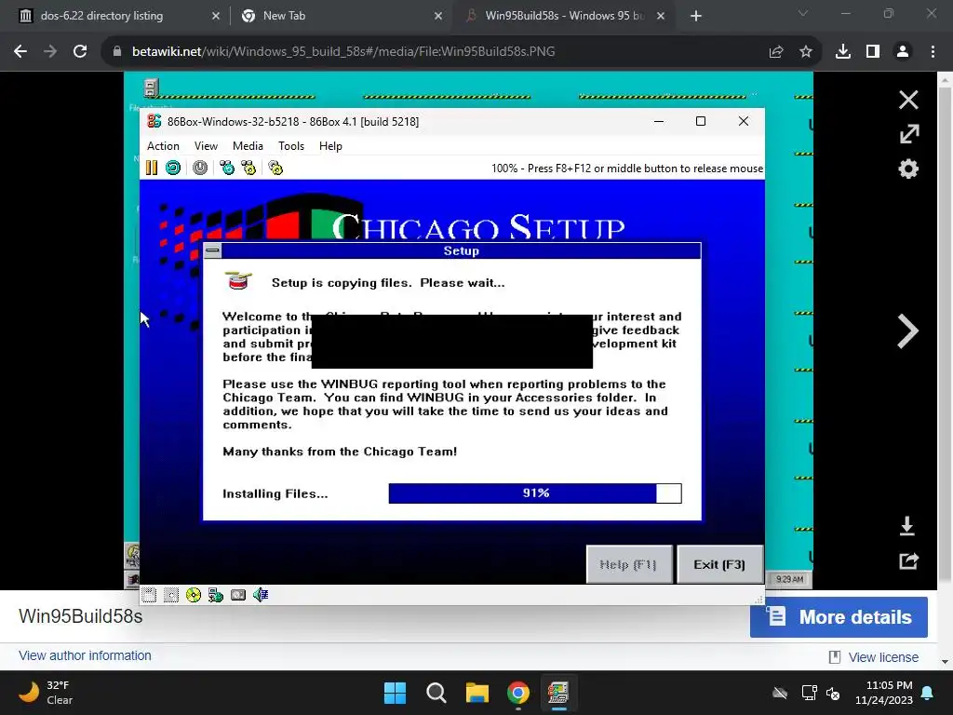Click the network status icon in 86Box
Image resolution: width=953 pixels, height=715 pixels.
coord(216,595)
